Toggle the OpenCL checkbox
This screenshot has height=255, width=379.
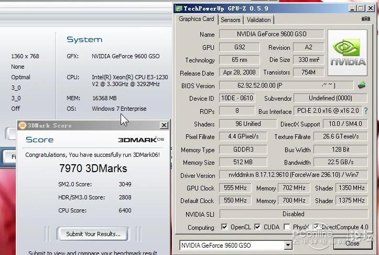[x=224, y=227]
